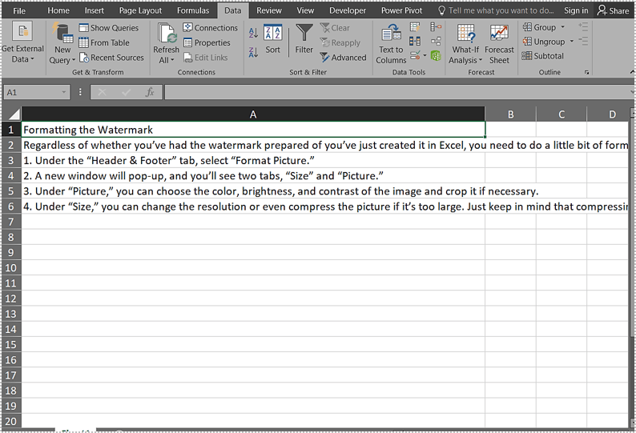
Task: Switch to the Page Layout tab
Action: pyautogui.click(x=140, y=10)
